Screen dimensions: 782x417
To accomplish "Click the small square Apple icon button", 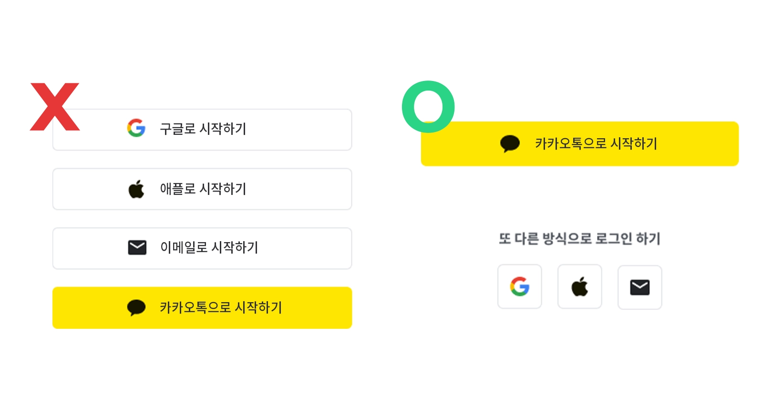I will pos(580,287).
